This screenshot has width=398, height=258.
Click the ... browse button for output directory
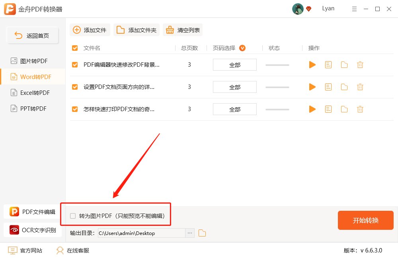(190, 233)
